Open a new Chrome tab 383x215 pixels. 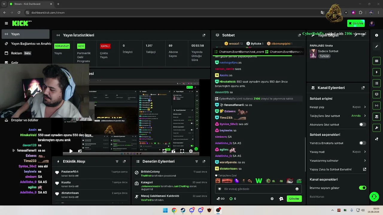click(58, 4)
